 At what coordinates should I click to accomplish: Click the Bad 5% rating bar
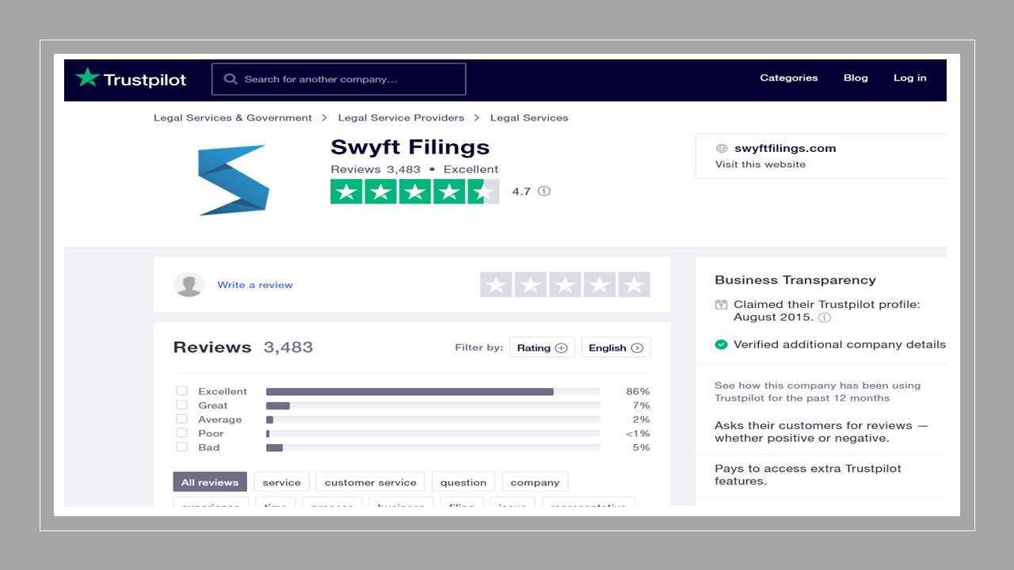click(x=433, y=447)
